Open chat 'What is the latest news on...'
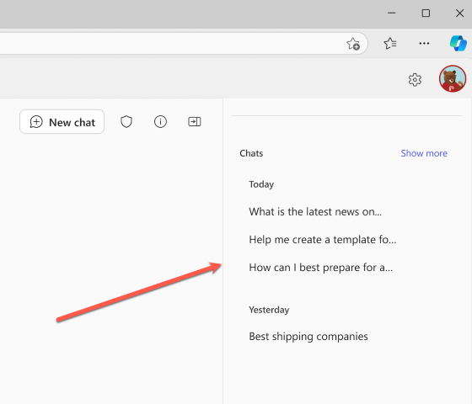 pos(315,211)
